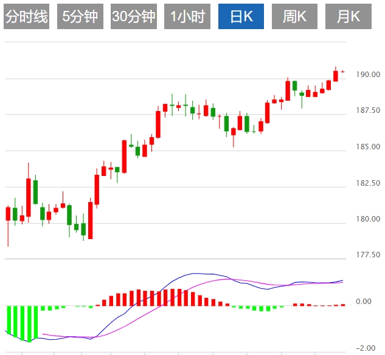Click the active 日K tab
Image resolution: width=385 pixels, height=355 pixels.
(x=241, y=17)
